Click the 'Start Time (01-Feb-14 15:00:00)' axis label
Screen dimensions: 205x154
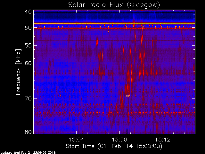click(x=114, y=146)
